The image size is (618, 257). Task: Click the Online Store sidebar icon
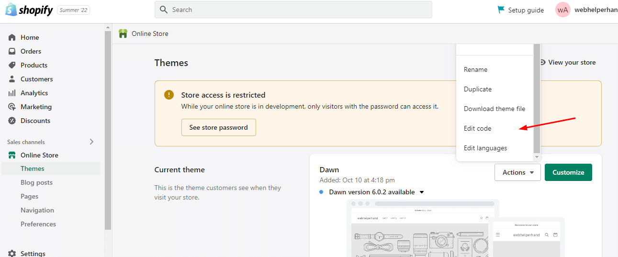[12, 155]
